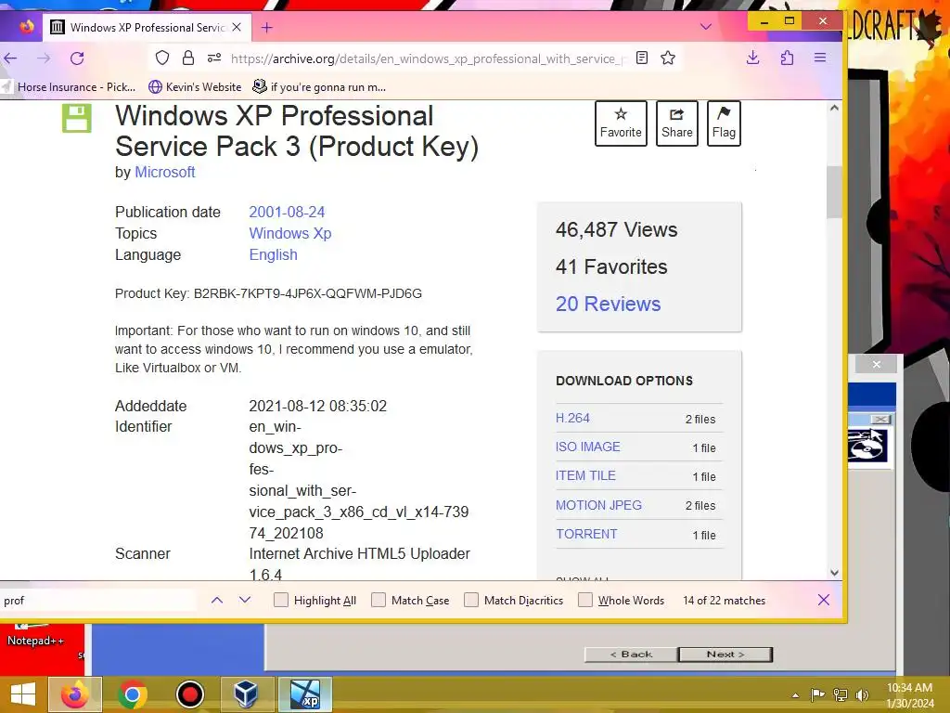Click the Favorite star button
The height and width of the screenshot is (713, 950).
click(x=621, y=123)
